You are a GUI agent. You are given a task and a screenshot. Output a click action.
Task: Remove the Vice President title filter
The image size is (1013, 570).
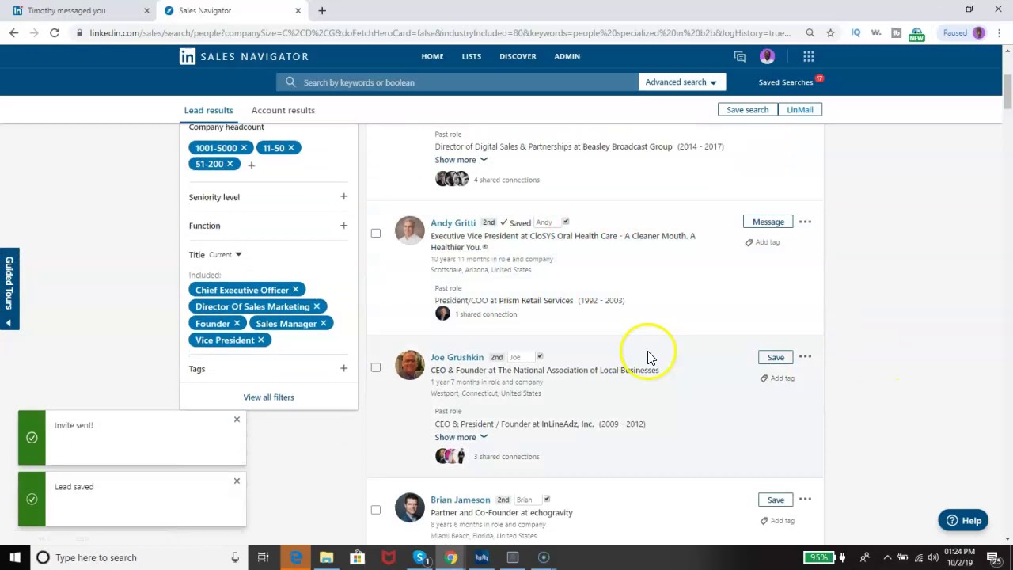point(260,340)
